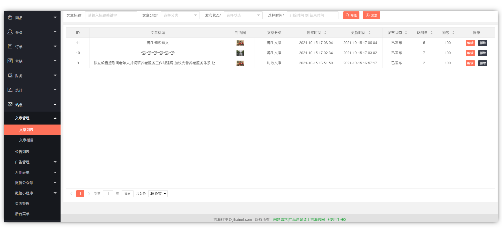Click the title 徐立毅看望慰问老年人 article text
Viewport: 502px width, 233px height.
tap(156, 63)
